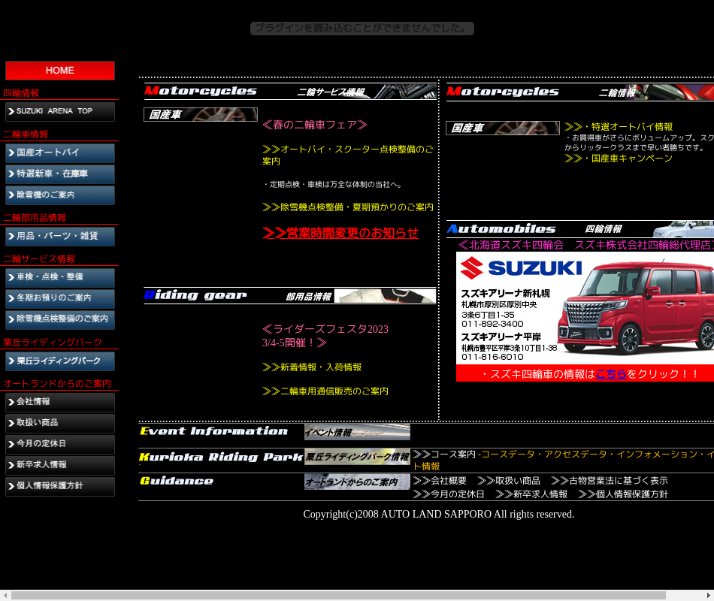Click the 国産車 banner under 二輪サービス情報
Image resolution: width=714 pixels, height=601 pixels.
coord(201,115)
